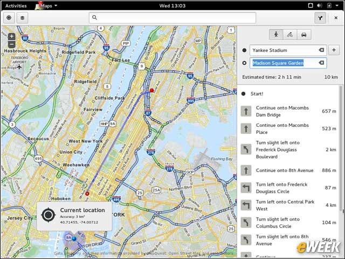Viewport: 345px width, 259px height.
Task: Click slight-left arrow beside 546 m step
Action: click(x=246, y=240)
